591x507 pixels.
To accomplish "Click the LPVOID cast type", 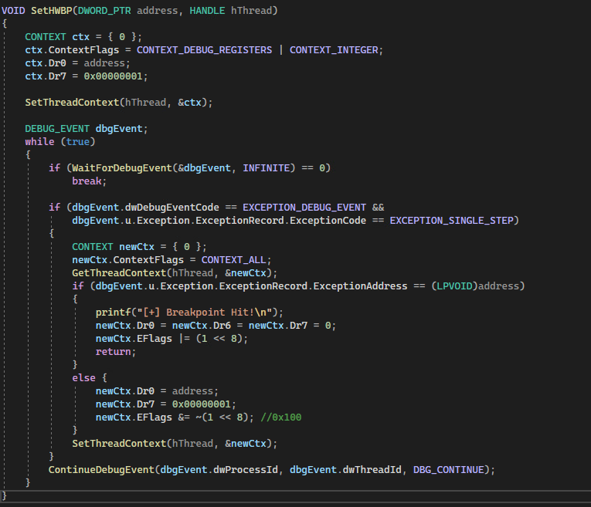I will pos(454,286).
